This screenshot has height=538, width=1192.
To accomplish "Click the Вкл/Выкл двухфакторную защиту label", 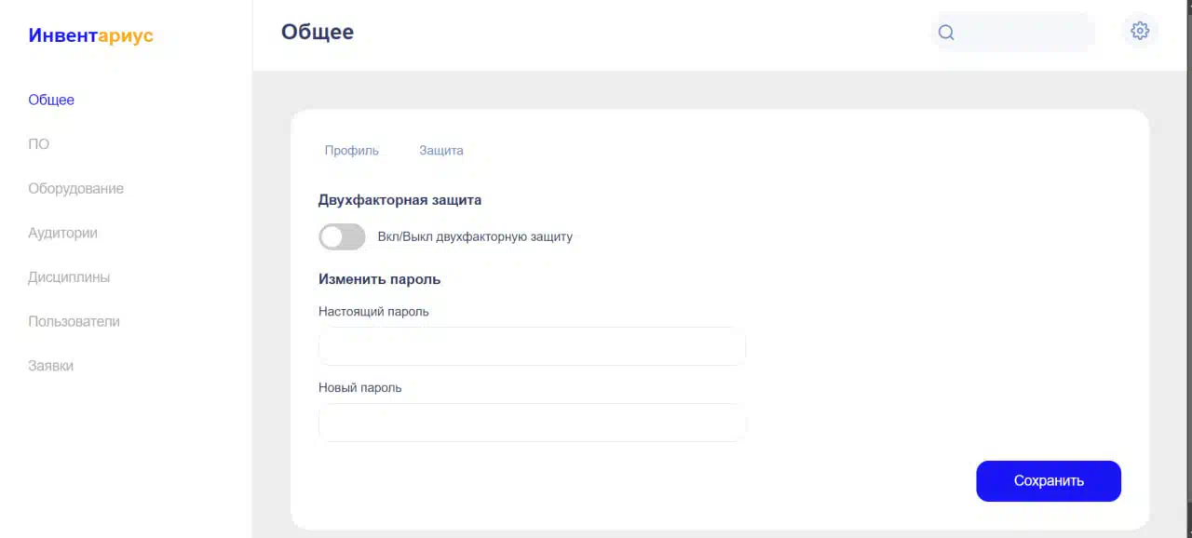I will (475, 236).
